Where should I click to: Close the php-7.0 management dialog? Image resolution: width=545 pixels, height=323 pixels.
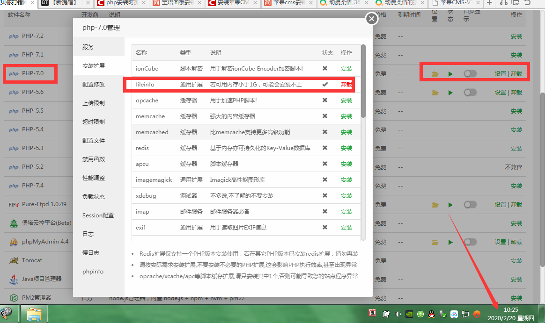(x=371, y=19)
